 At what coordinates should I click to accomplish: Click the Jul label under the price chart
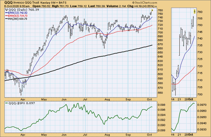coord(85,99)
